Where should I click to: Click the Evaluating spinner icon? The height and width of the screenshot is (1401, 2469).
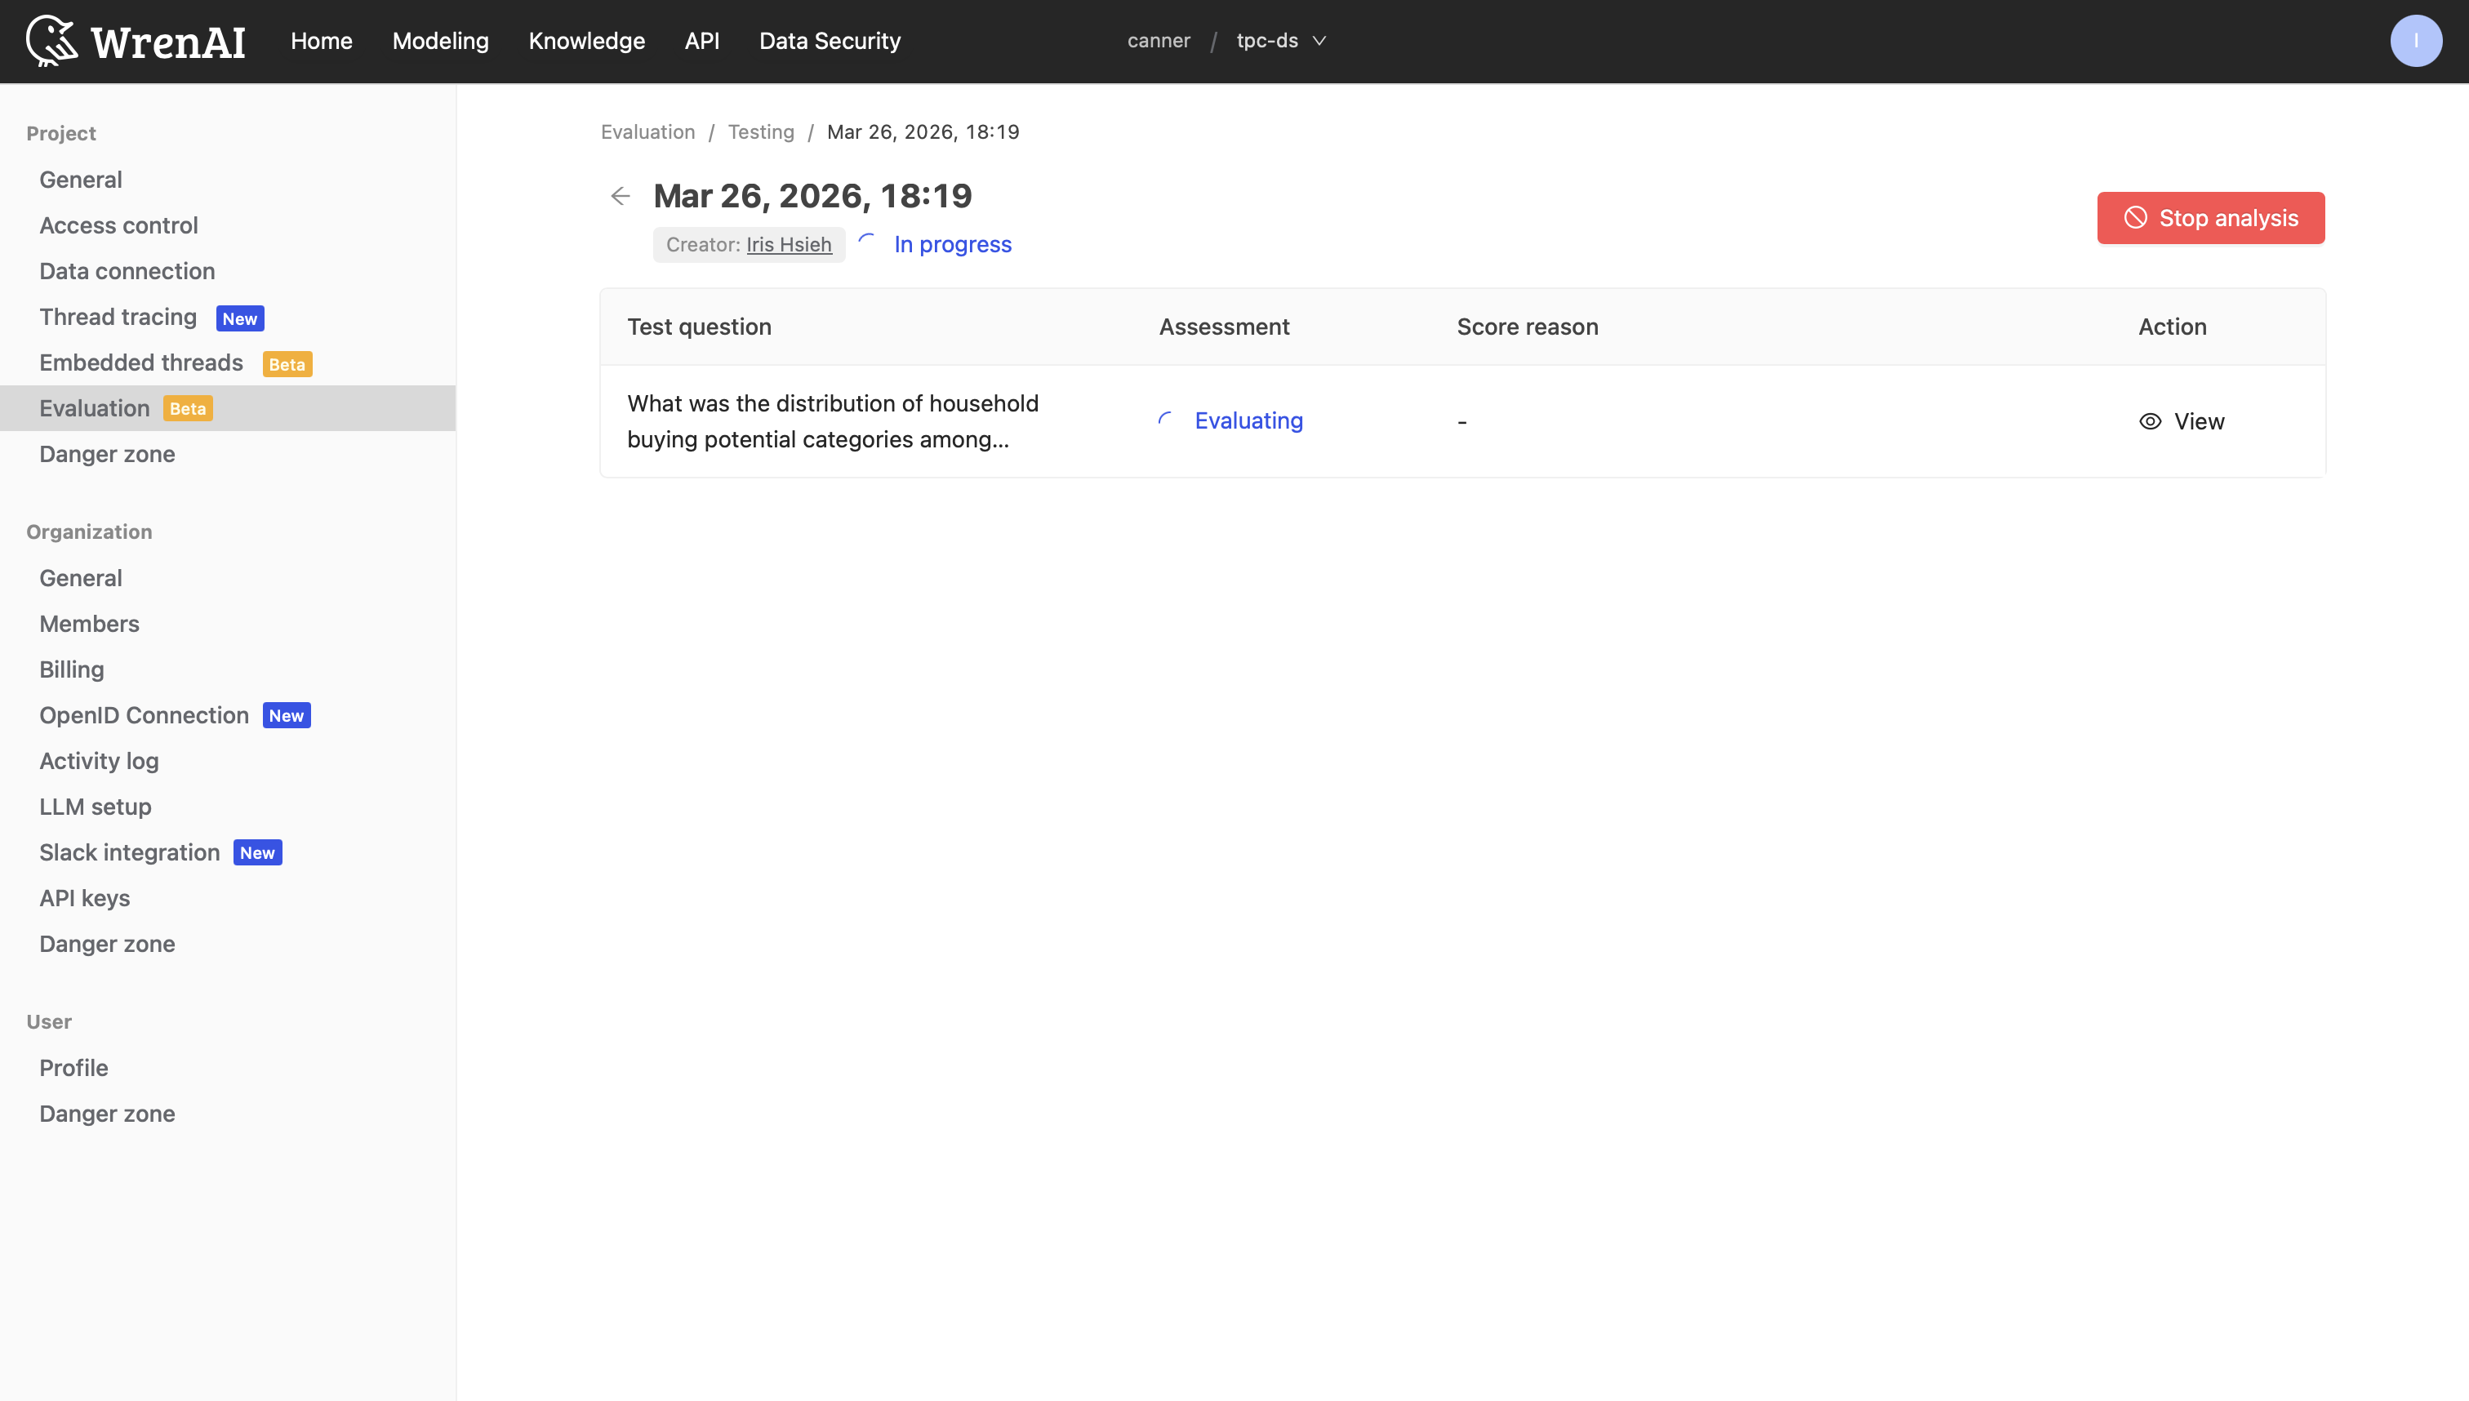(x=1165, y=420)
